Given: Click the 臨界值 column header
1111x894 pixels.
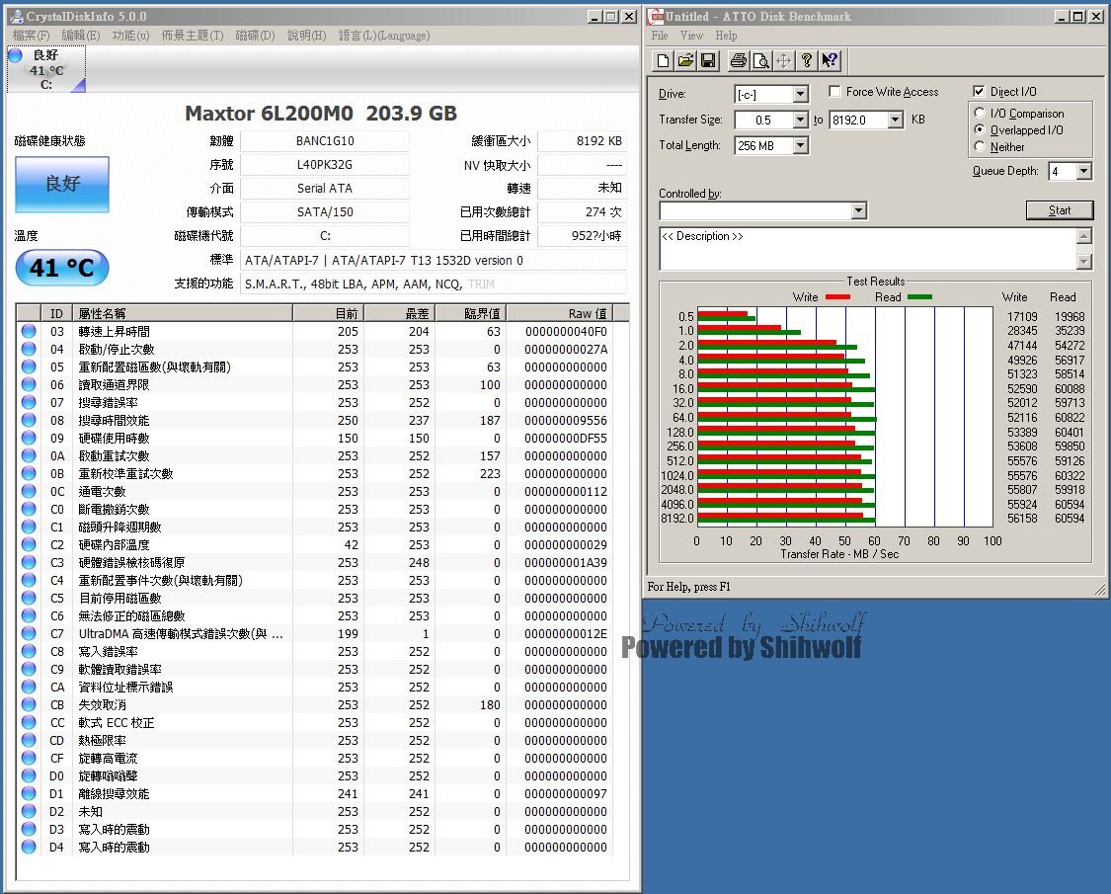Looking at the screenshot, I should [x=470, y=313].
